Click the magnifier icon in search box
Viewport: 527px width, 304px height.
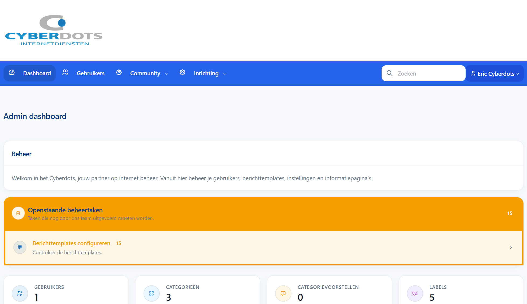tap(389, 73)
